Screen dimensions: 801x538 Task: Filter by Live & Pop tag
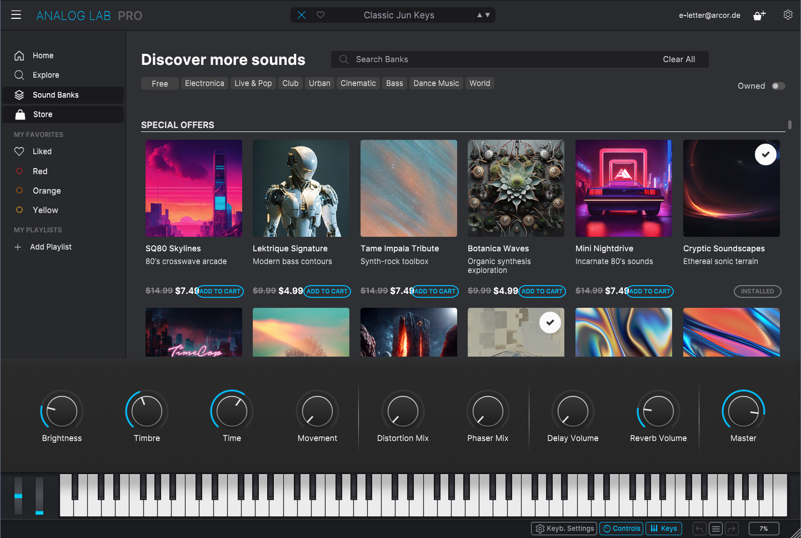click(253, 83)
